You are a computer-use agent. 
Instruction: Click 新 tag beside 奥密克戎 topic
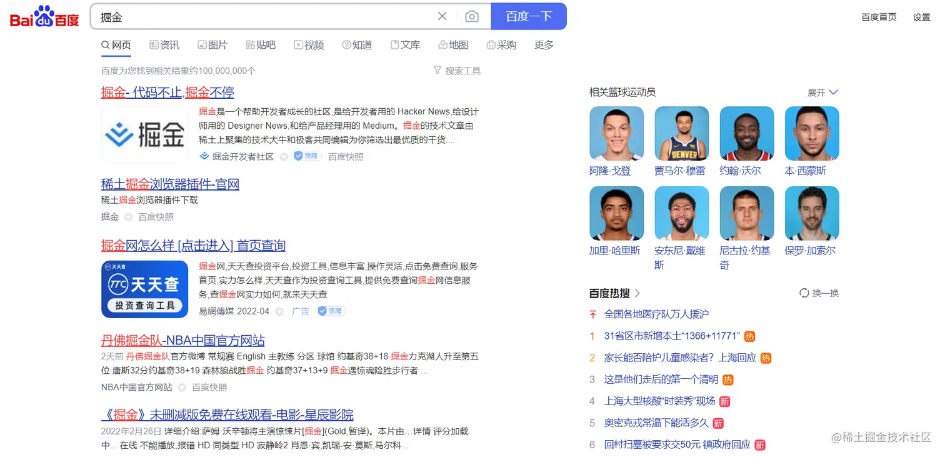point(718,423)
